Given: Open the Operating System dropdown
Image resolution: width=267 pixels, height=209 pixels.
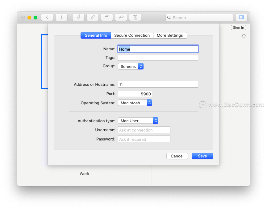Looking at the screenshot, I should click(x=135, y=103).
